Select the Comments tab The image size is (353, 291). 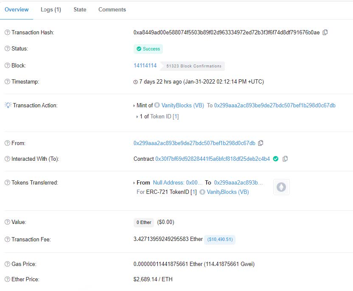coord(112,9)
